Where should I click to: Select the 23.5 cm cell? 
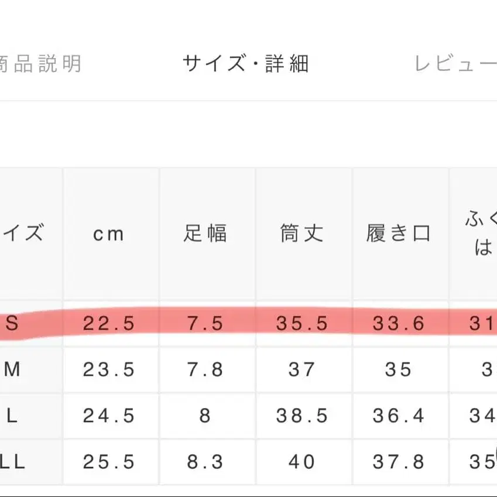click(109, 370)
